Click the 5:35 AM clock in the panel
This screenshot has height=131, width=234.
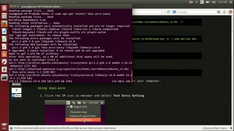tap(223, 2)
